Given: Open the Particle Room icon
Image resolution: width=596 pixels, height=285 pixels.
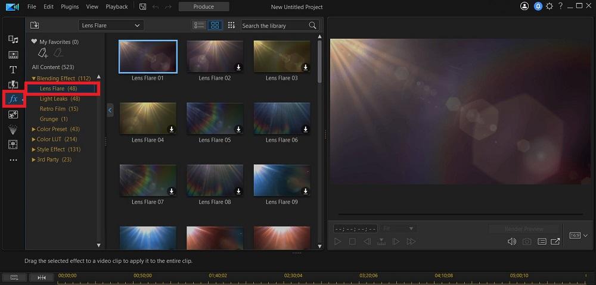Looking at the screenshot, I should (x=13, y=129).
